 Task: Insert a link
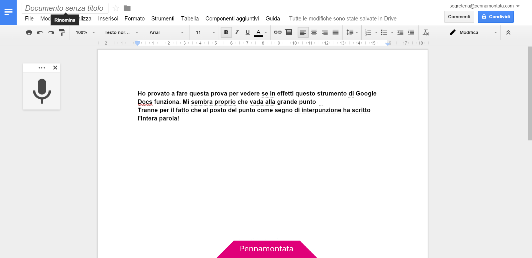coord(278,32)
